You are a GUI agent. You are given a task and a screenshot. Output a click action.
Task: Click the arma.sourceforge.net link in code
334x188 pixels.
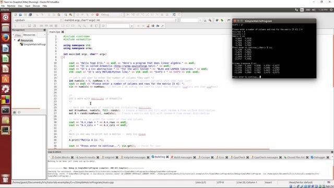tap(136, 66)
